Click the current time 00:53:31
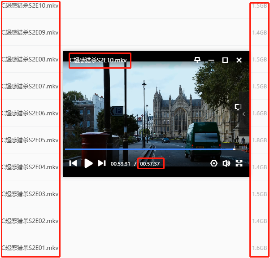Image resolution: width=270 pixels, height=258 pixels. pyautogui.click(x=120, y=164)
